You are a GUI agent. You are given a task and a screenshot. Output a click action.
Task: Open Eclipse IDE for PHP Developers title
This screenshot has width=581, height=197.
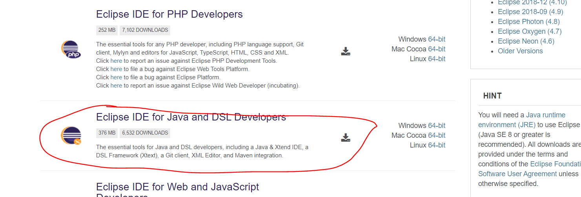(x=169, y=14)
